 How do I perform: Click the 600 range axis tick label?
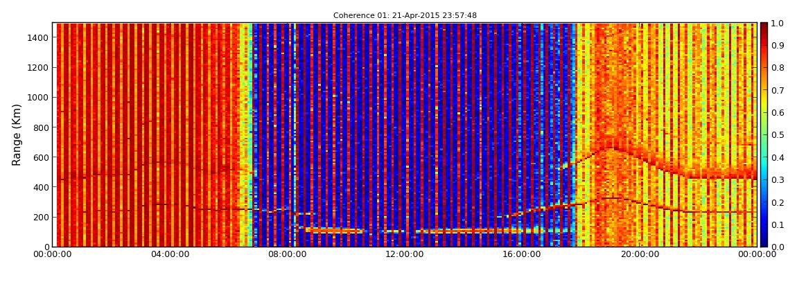42,157
